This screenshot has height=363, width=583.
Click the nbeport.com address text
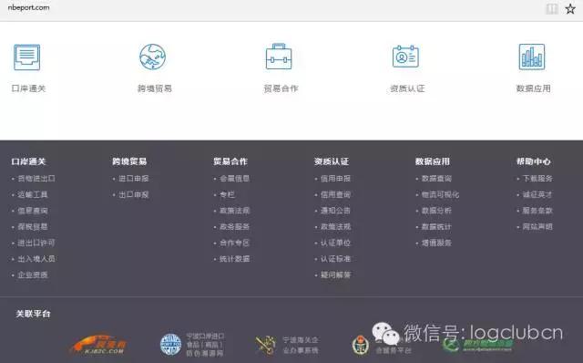click(28, 7)
